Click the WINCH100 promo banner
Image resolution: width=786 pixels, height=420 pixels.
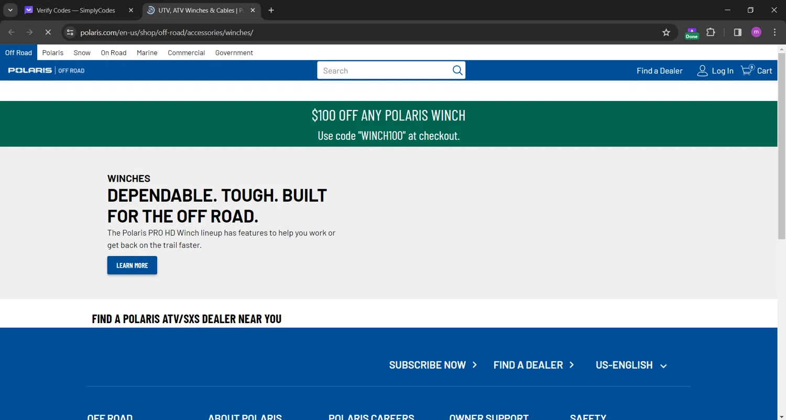click(388, 124)
